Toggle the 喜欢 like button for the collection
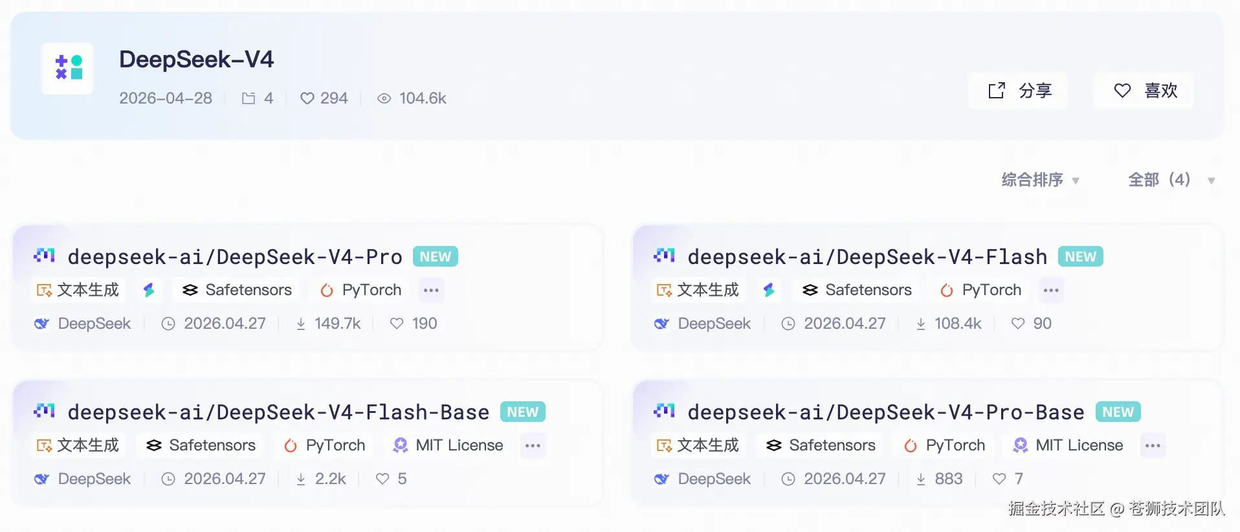This screenshot has height=532, width=1240. point(1144,91)
